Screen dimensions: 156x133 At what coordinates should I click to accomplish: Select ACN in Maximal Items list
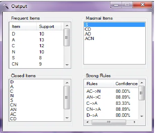coord(90,39)
